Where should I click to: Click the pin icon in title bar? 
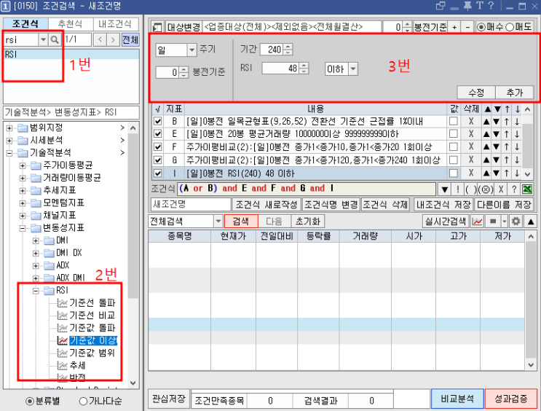tap(467, 7)
